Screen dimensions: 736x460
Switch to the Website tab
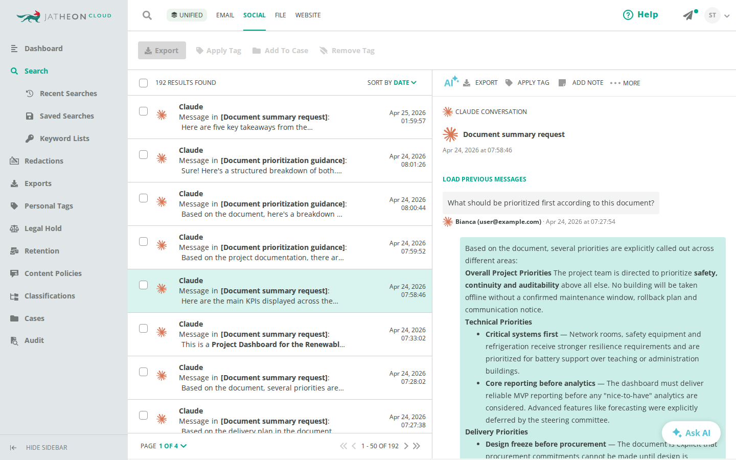click(x=308, y=15)
